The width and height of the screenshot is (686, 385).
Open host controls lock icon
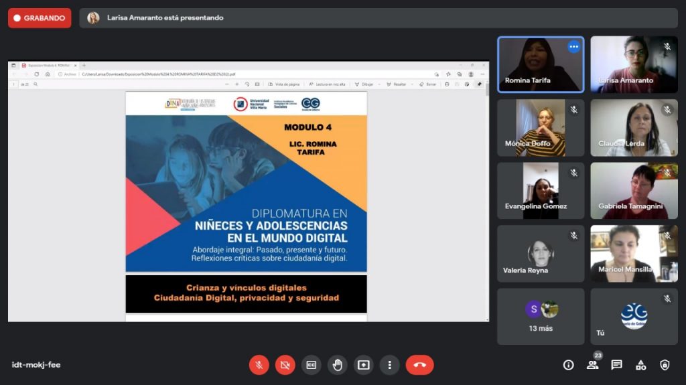pos(665,365)
